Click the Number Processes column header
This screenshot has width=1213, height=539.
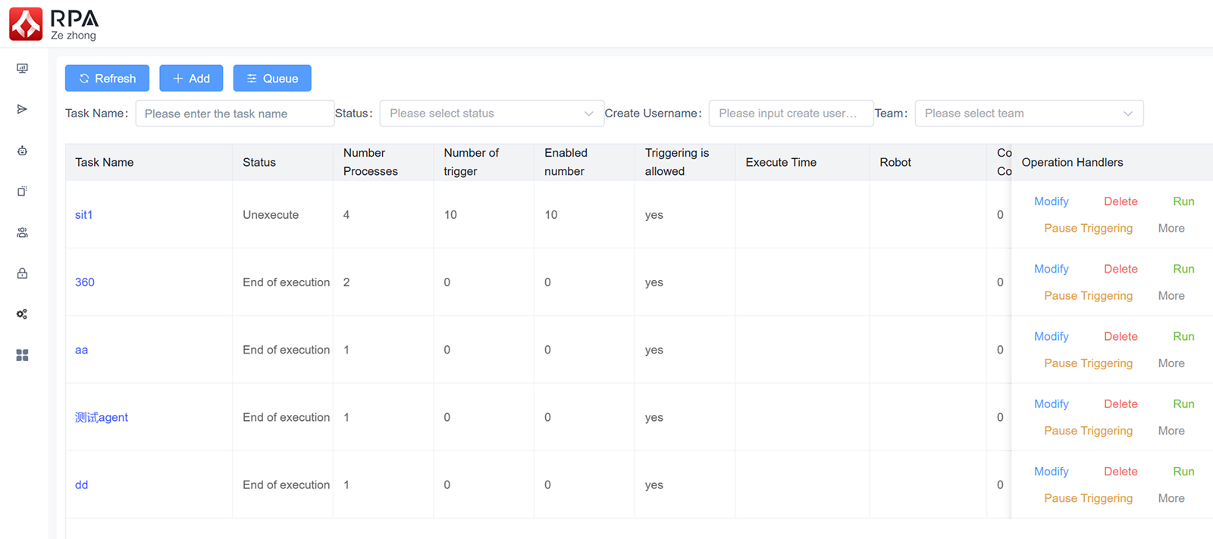384,162
